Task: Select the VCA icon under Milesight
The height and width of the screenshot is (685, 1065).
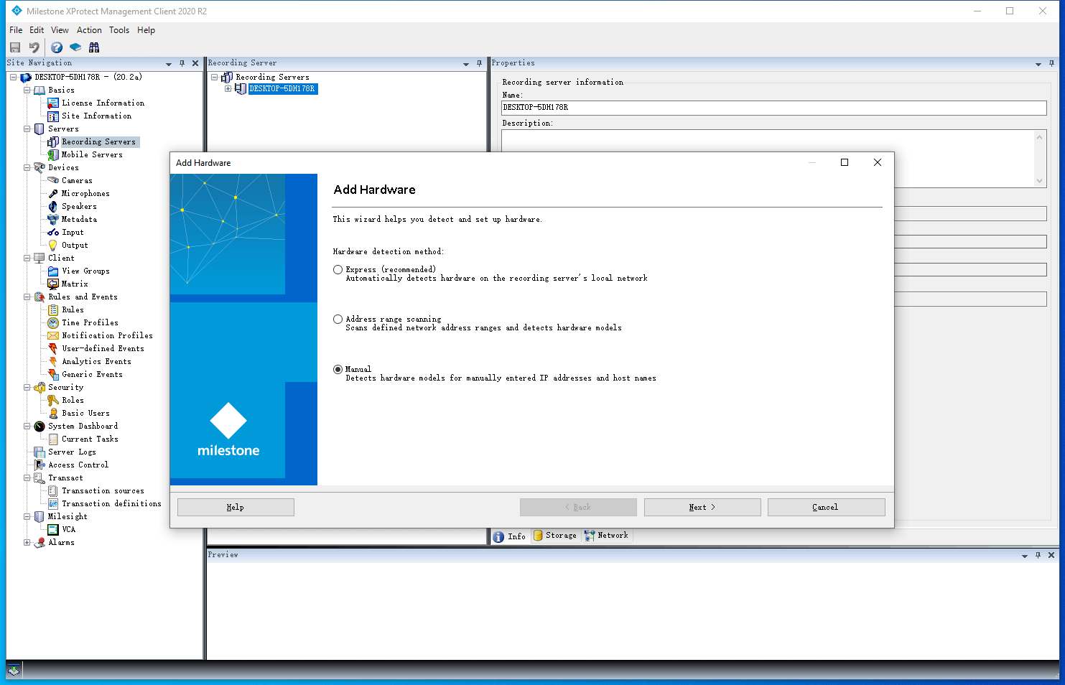Action: pyautogui.click(x=53, y=530)
